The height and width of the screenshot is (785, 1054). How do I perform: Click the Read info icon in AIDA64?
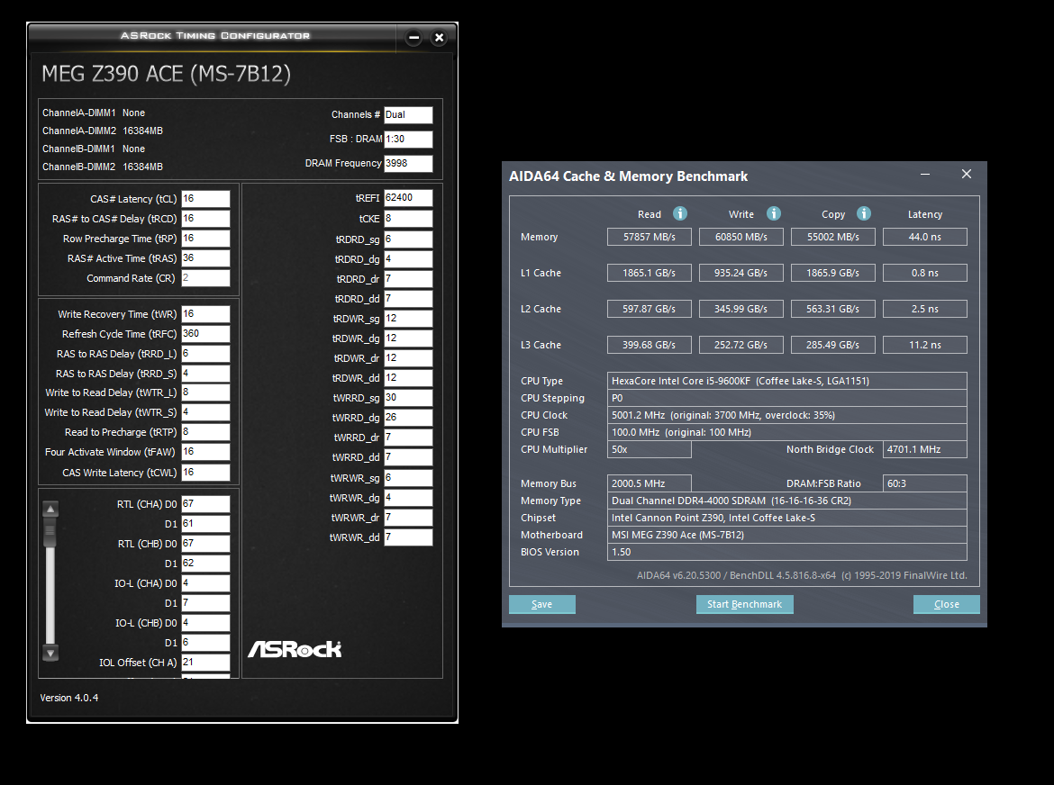click(x=680, y=213)
